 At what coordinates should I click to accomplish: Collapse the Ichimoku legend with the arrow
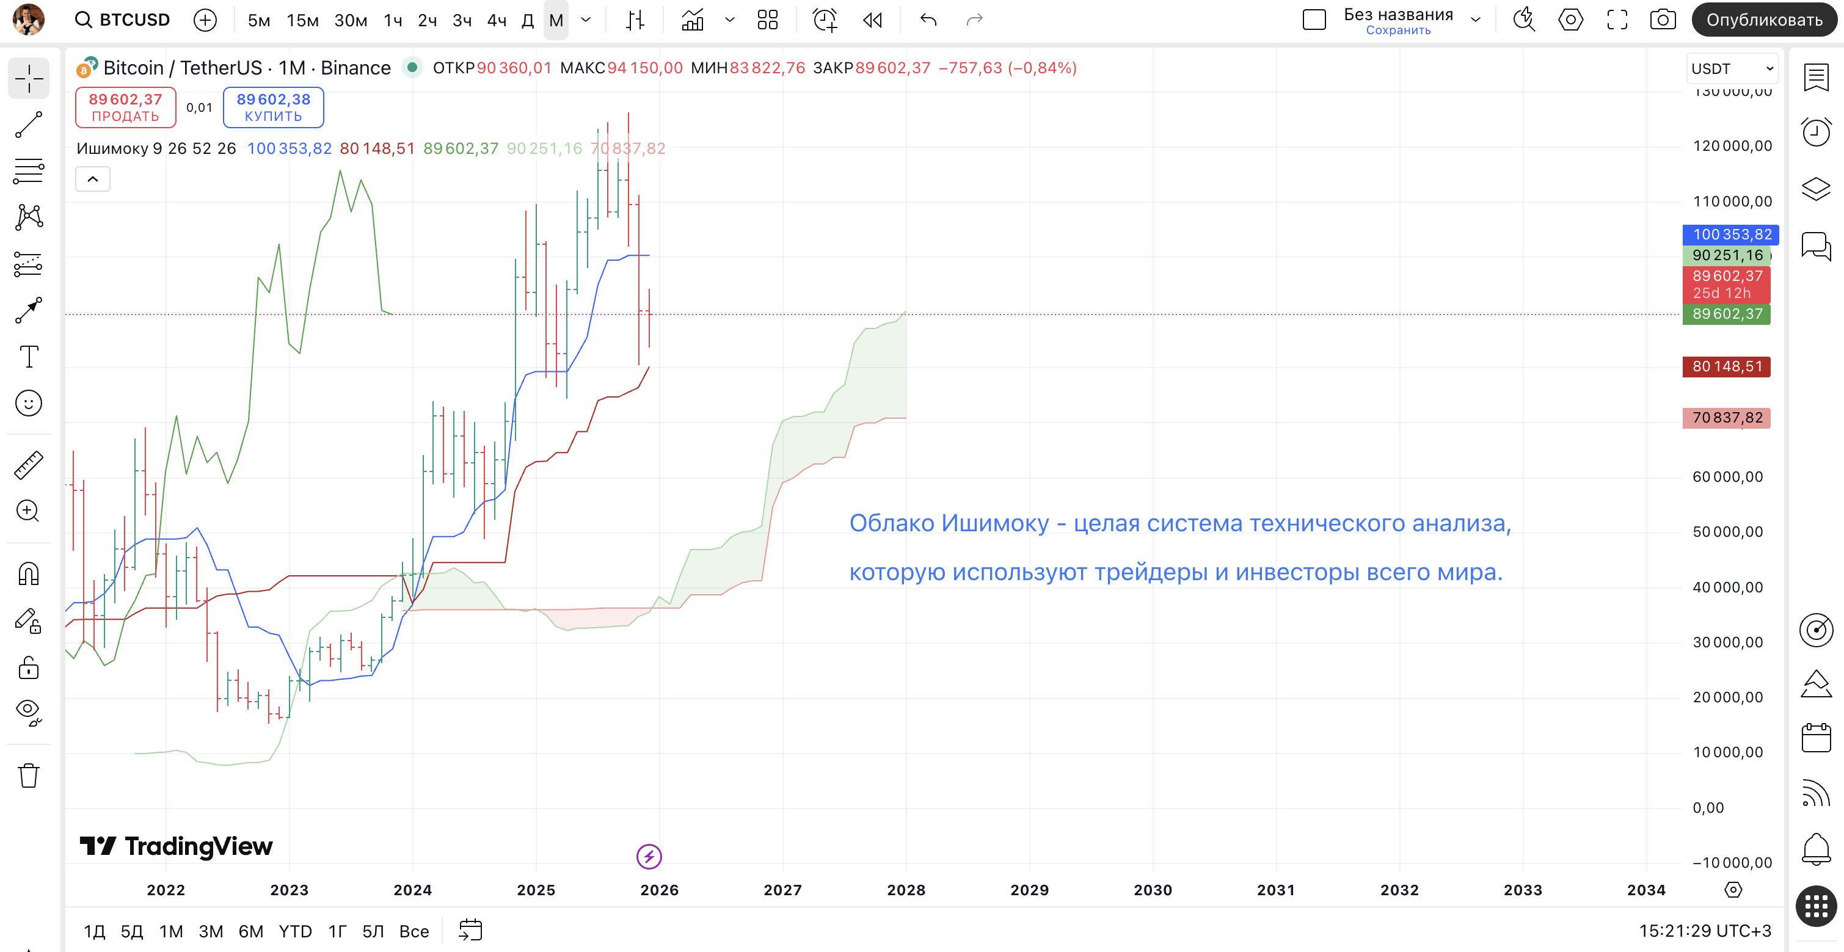(x=92, y=178)
